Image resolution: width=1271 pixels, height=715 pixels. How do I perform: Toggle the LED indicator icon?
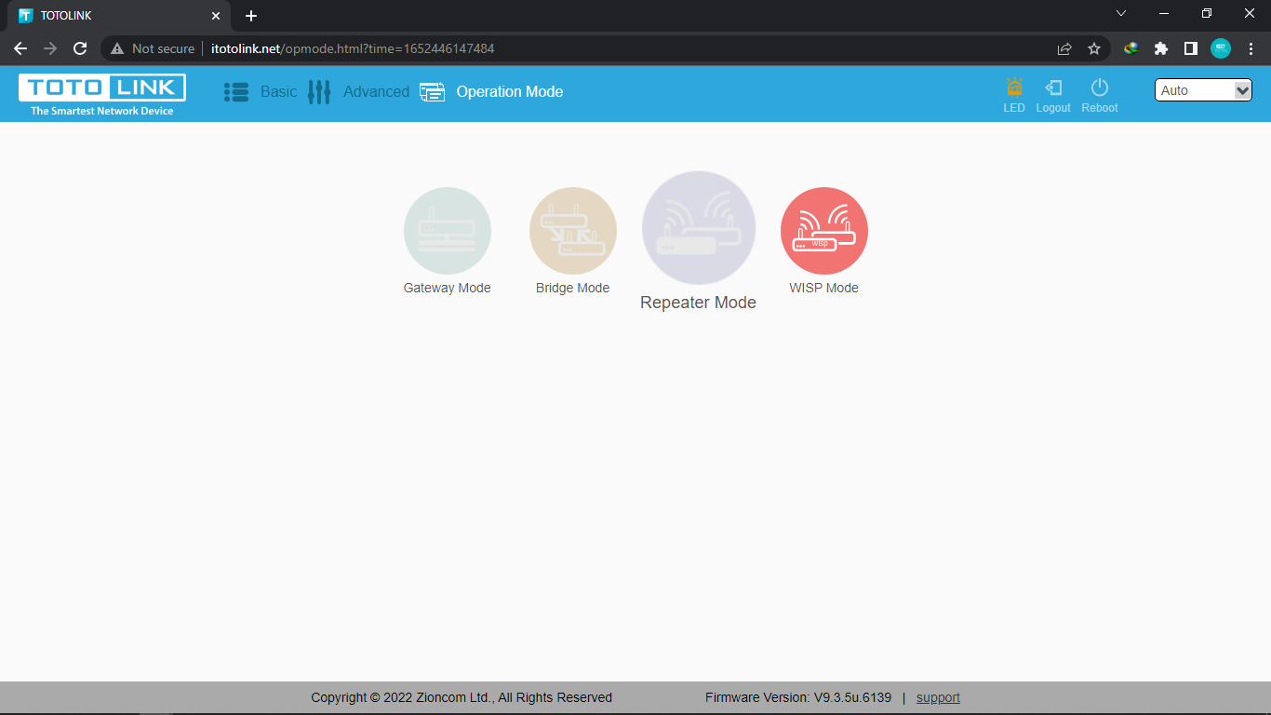pyautogui.click(x=1014, y=88)
